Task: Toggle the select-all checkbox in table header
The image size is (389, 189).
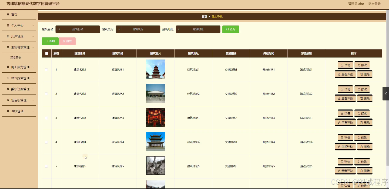Action: tap(47, 53)
